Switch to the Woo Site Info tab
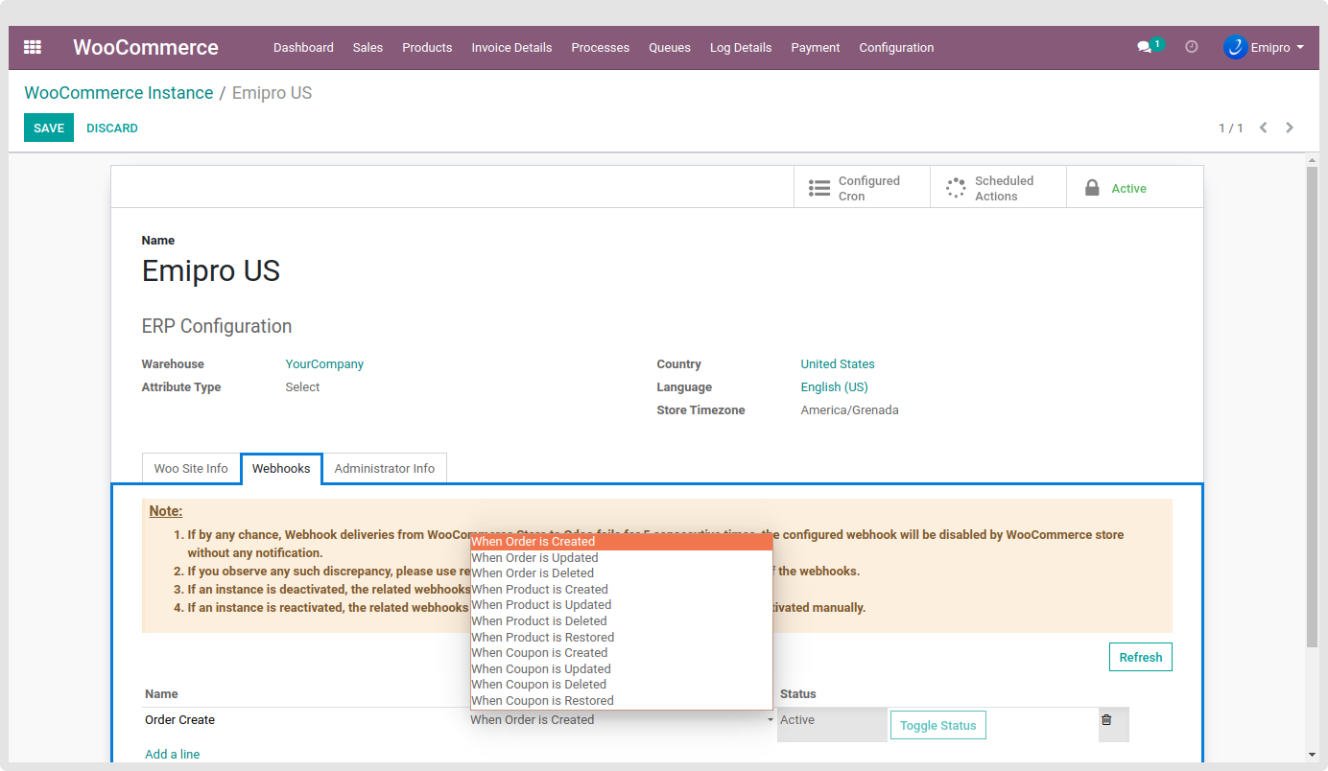1328x771 pixels. 191,469
